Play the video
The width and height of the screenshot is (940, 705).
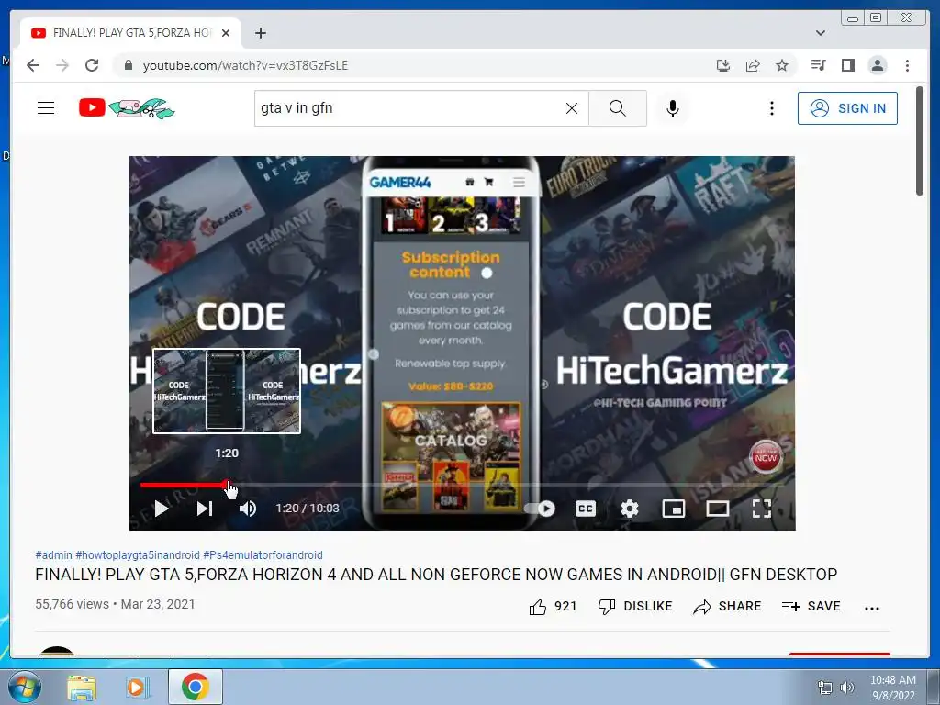pos(161,509)
